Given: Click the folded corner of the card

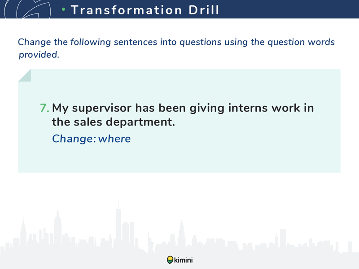Looking at the screenshot, I should pos(25,75).
